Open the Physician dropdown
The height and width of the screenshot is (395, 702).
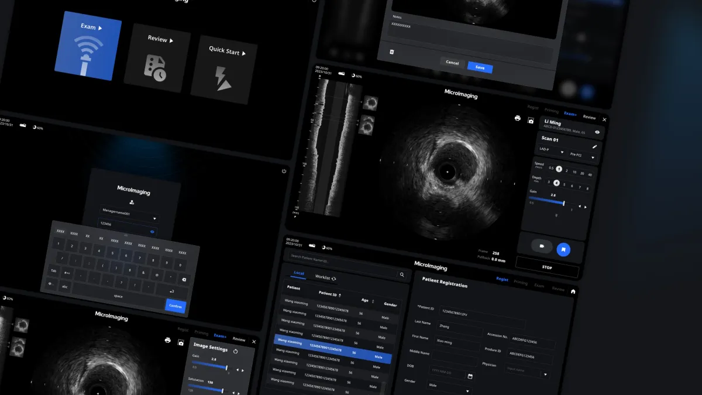pyautogui.click(x=528, y=371)
